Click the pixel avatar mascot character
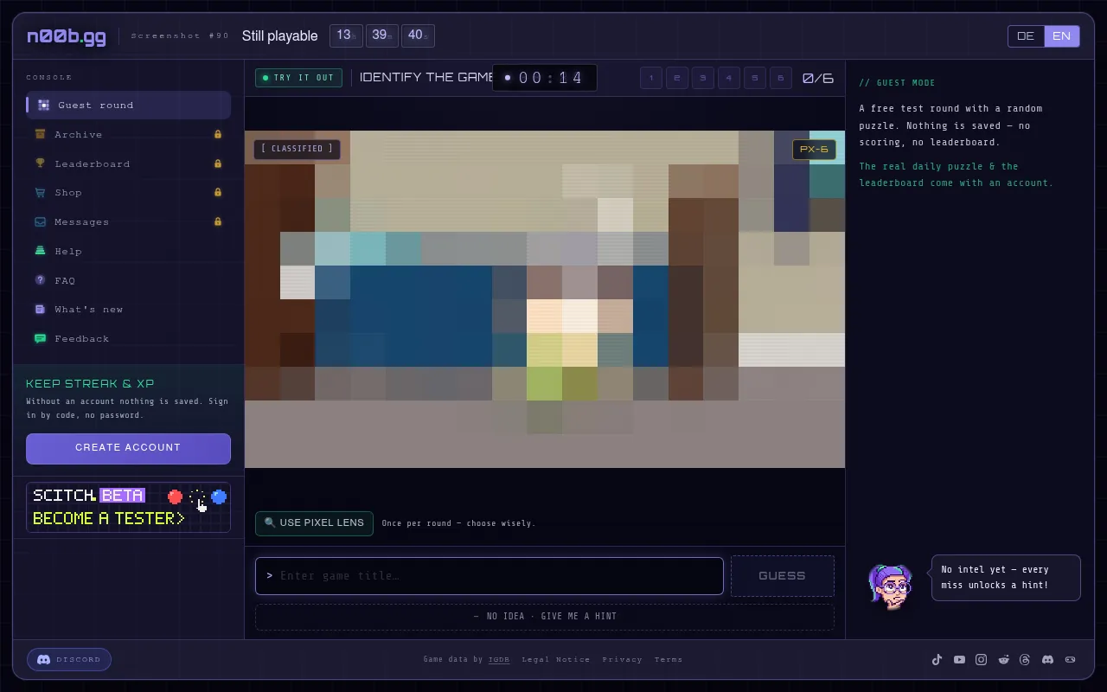 pyautogui.click(x=891, y=586)
